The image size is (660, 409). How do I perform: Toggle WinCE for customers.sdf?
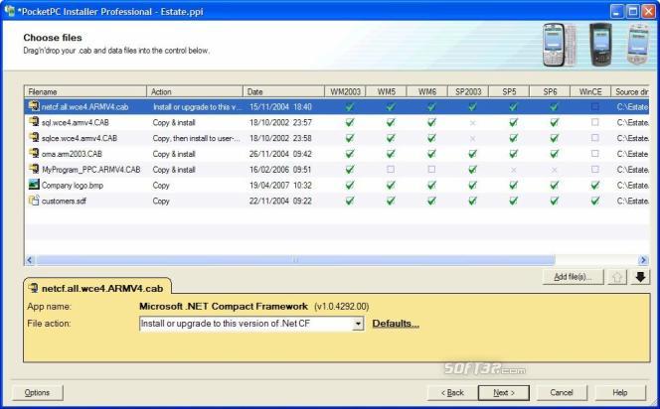[594, 201]
